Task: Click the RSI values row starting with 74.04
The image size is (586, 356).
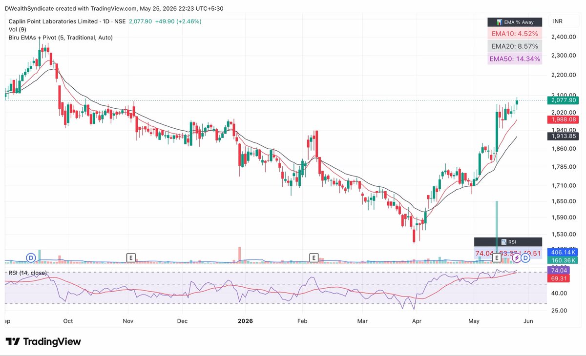Action: [x=508, y=253]
